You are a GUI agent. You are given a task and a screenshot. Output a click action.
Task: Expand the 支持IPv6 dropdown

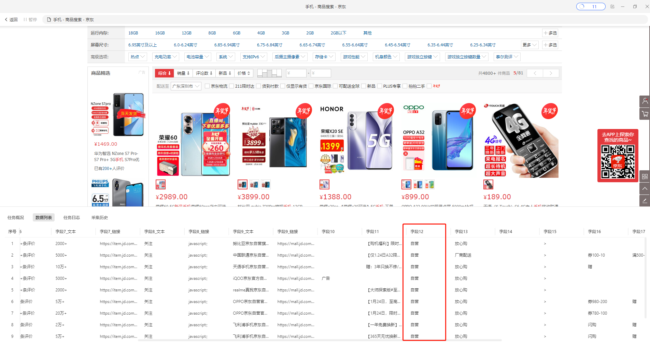click(x=254, y=57)
